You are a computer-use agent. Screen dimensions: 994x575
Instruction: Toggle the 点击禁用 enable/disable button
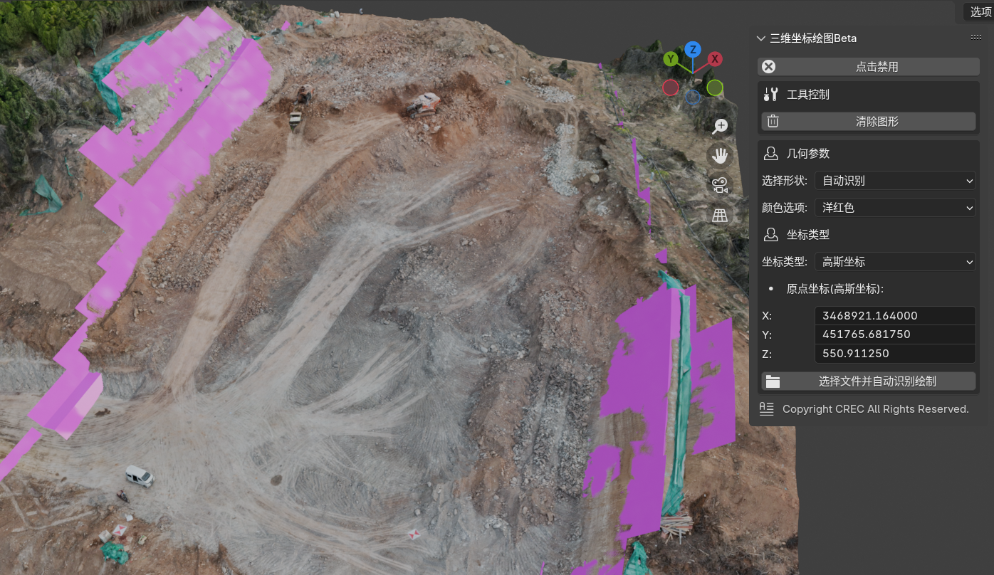(x=868, y=67)
